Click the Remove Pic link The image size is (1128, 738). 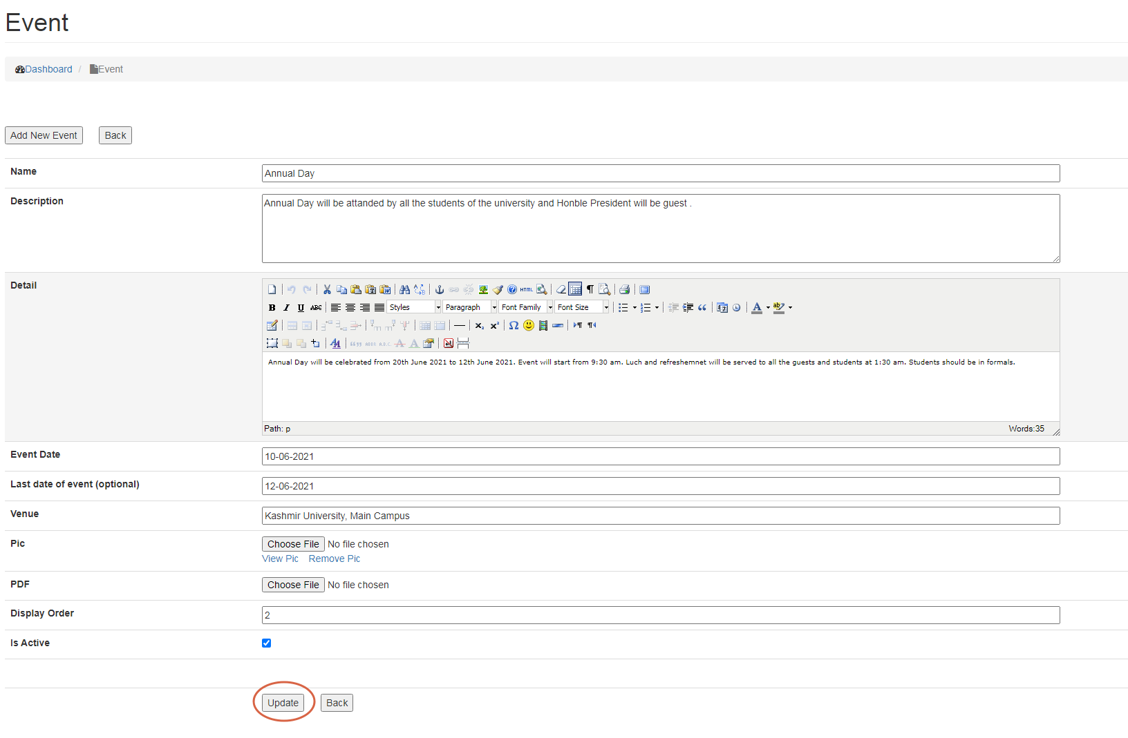(x=334, y=559)
